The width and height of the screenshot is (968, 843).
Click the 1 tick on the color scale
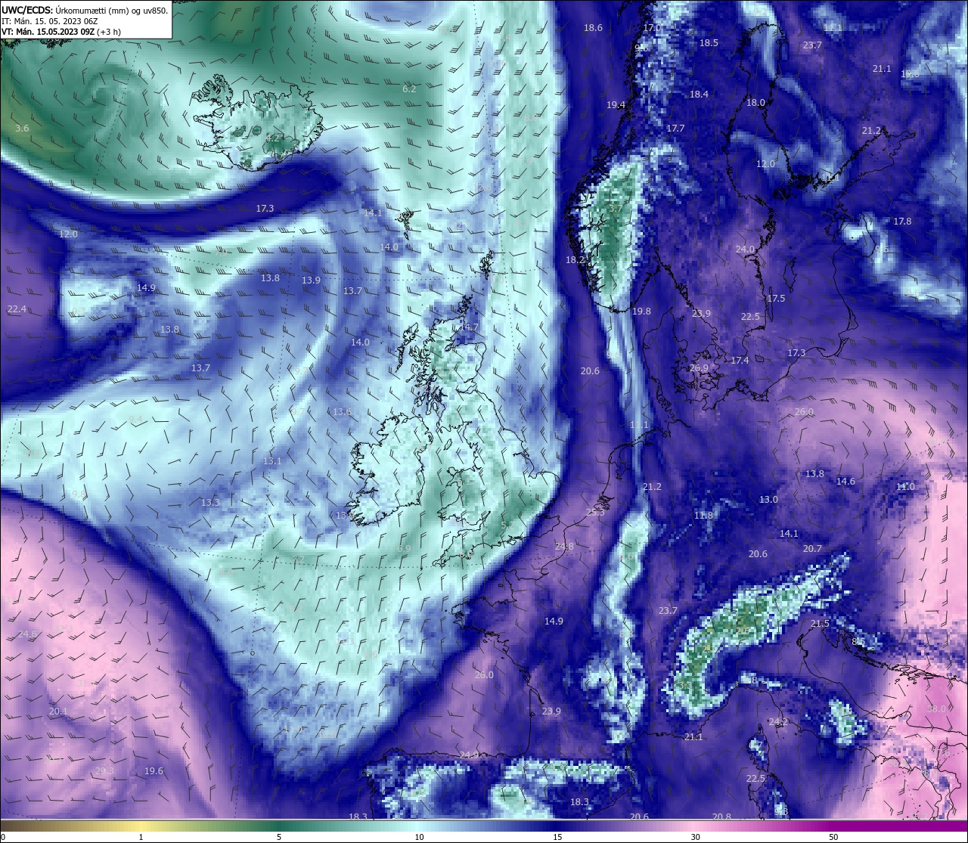point(141,837)
